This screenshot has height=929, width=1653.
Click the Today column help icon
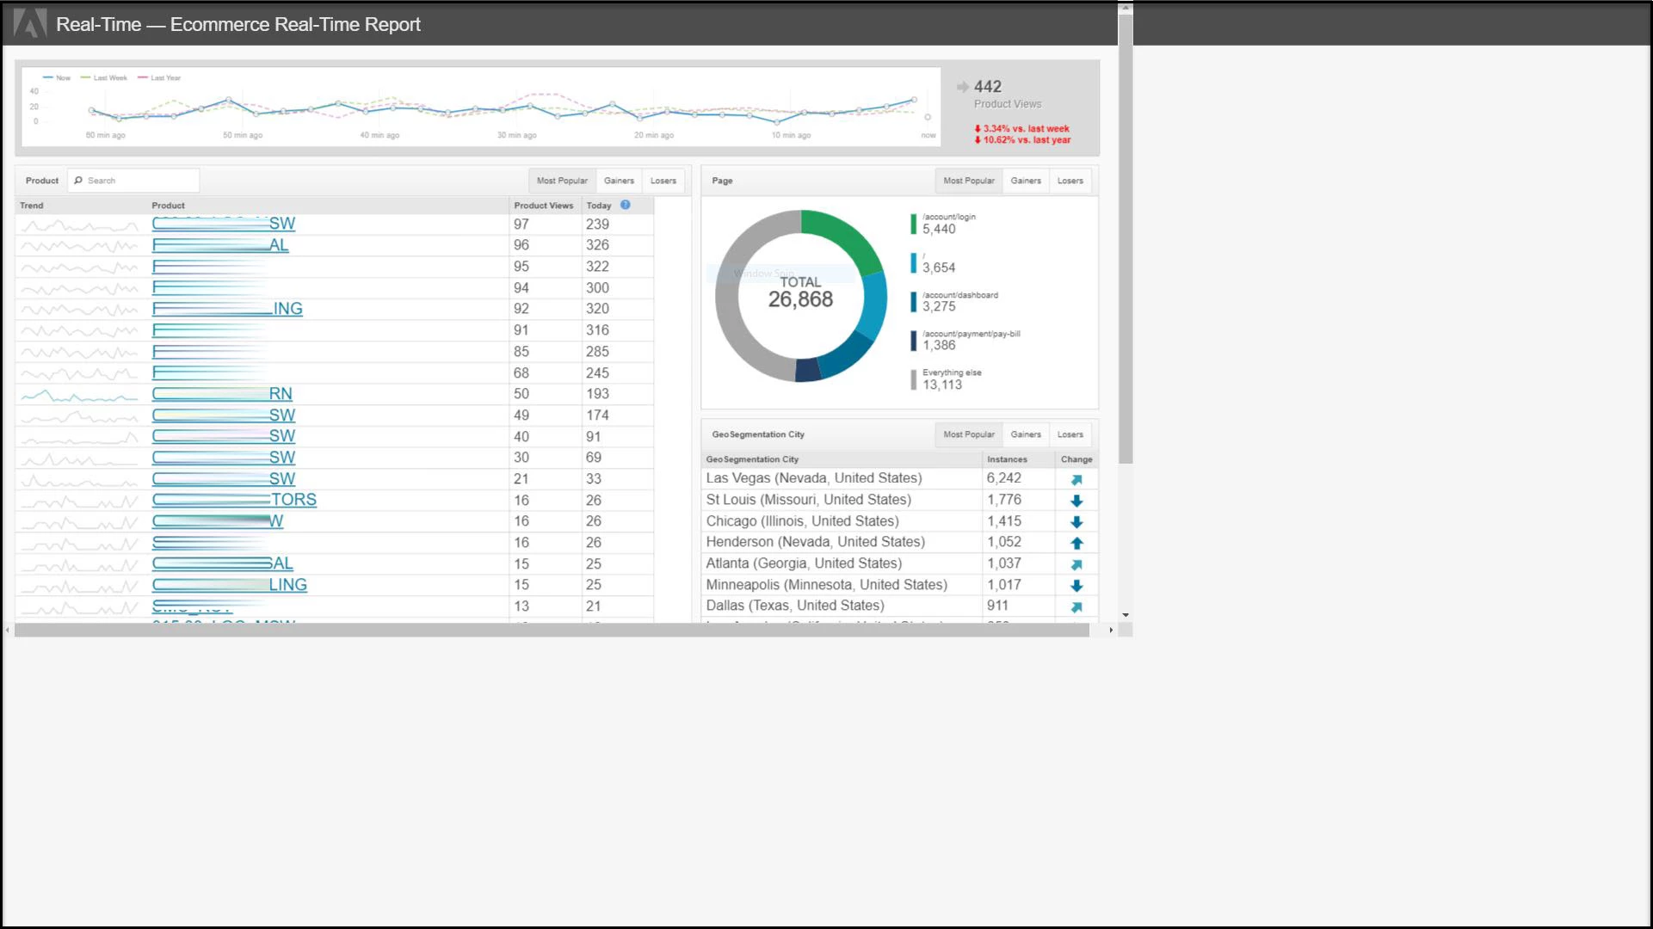point(626,205)
